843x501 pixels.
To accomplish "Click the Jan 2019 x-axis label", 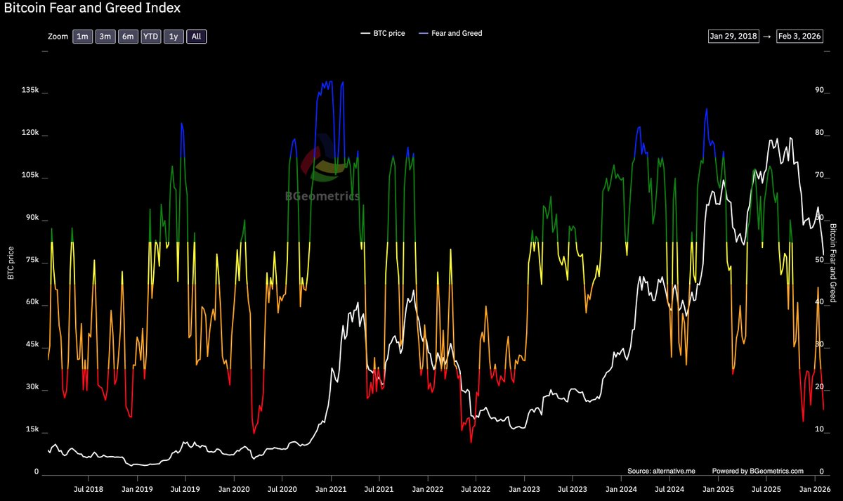I will point(137,488).
